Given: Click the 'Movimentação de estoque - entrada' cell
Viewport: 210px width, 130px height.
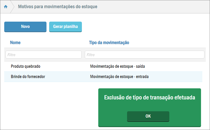Looking at the screenshot, I should point(119,77).
